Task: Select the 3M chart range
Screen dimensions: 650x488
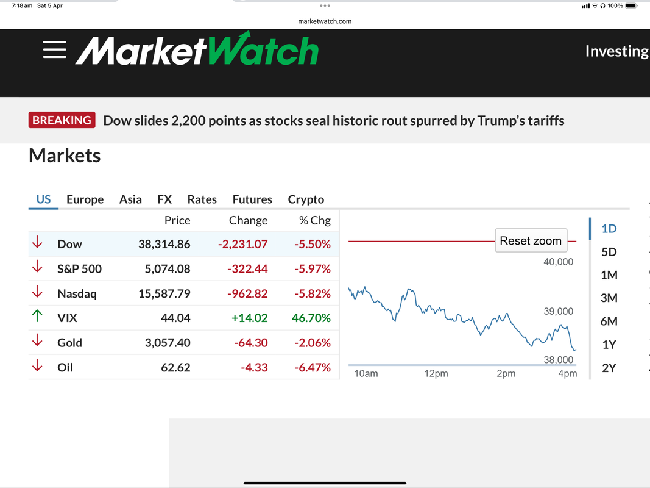Action: tap(609, 298)
